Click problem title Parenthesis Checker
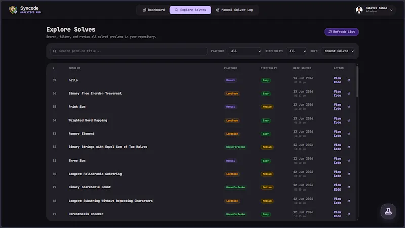Screen dimensions: 405x228 pos(86,214)
